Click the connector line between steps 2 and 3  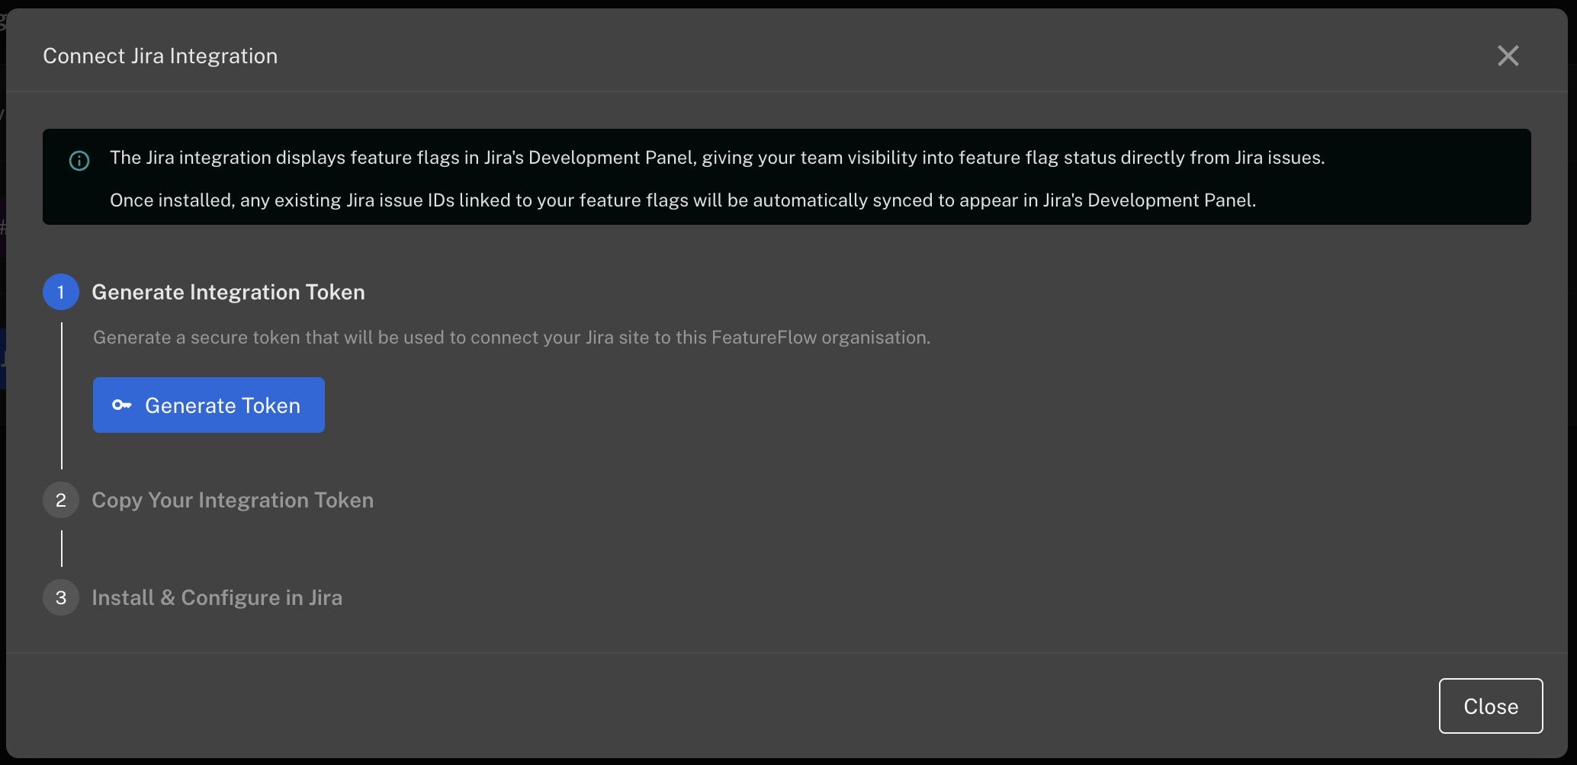(62, 549)
